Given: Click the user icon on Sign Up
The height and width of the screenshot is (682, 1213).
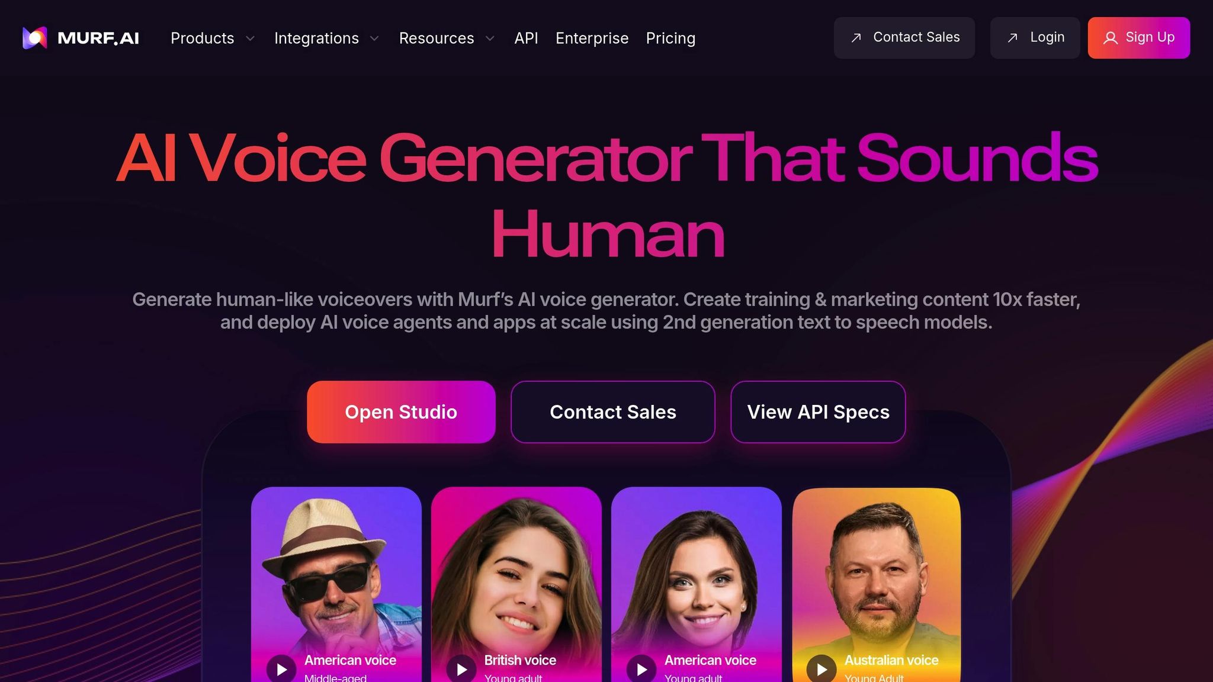Looking at the screenshot, I should [1111, 38].
